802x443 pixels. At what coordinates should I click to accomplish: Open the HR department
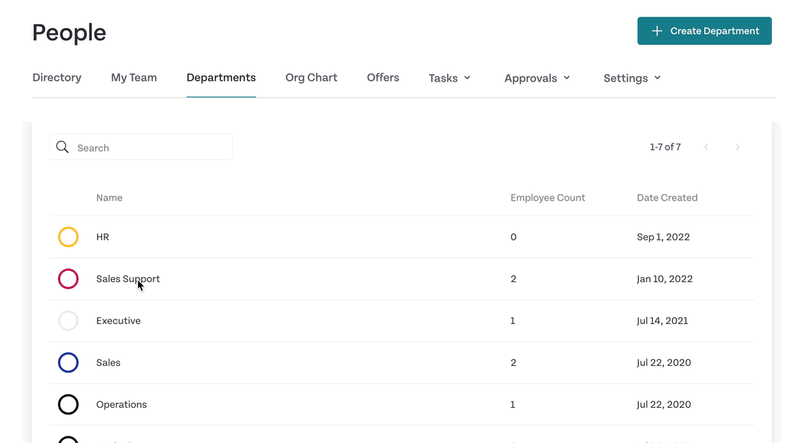[x=102, y=237]
